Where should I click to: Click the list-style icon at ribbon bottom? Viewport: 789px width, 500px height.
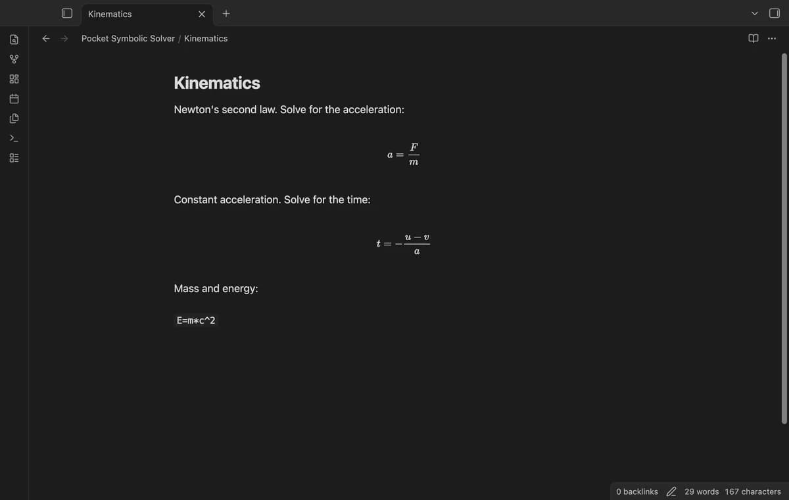pyautogui.click(x=14, y=158)
